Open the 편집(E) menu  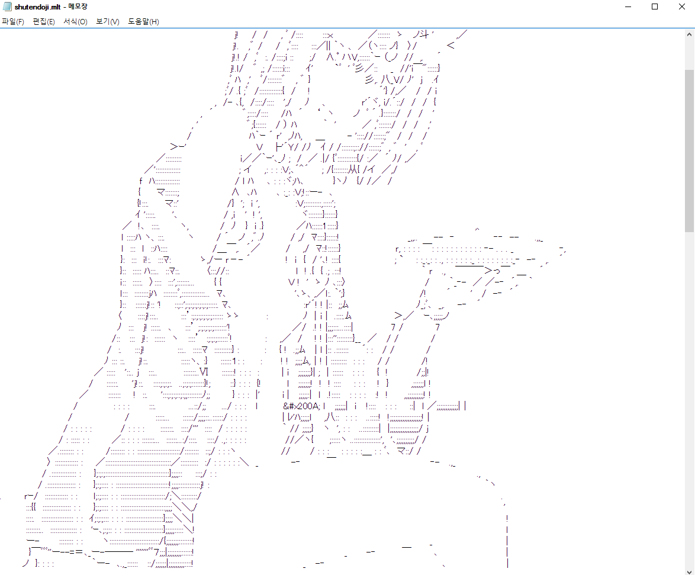coord(44,22)
